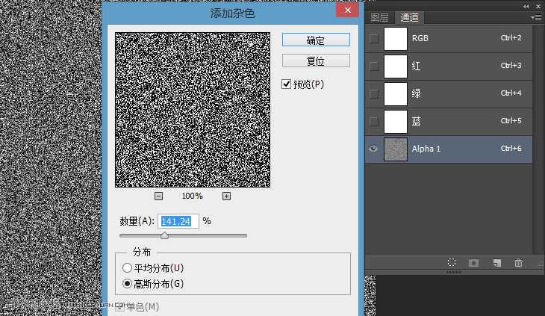Uncheck the 预览(P) preview checkbox
The height and width of the screenshot is (316, 545).
(x=287, y=84)
